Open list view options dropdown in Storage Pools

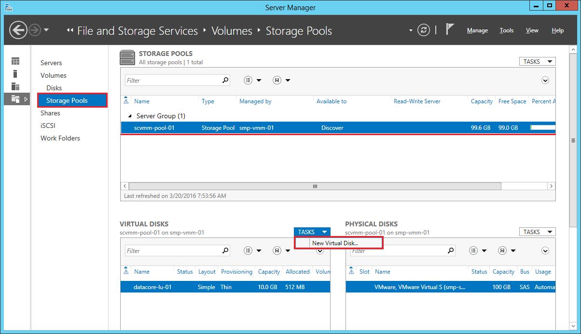pos(252,80)
